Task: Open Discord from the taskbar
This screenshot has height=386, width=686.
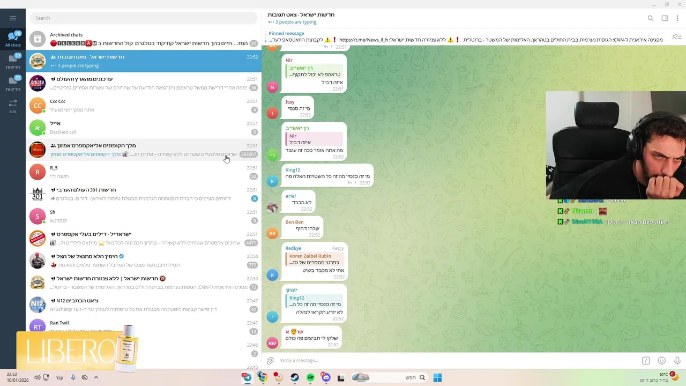Action: click(x=326, y=377)
